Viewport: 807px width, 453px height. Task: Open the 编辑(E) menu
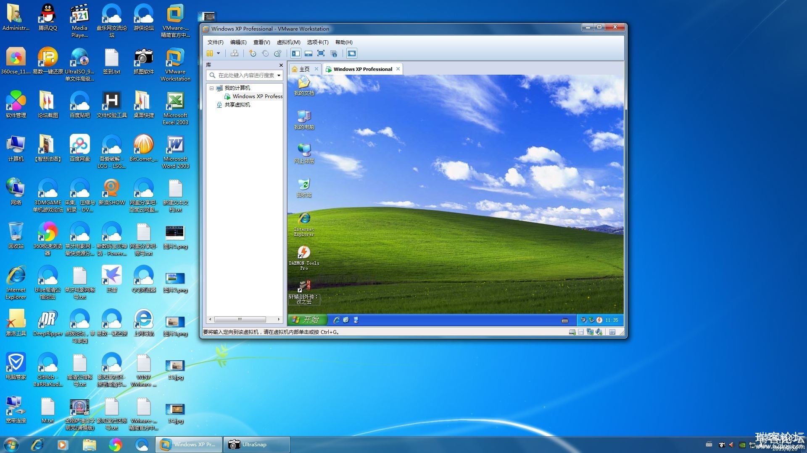(x=238, y=42)
